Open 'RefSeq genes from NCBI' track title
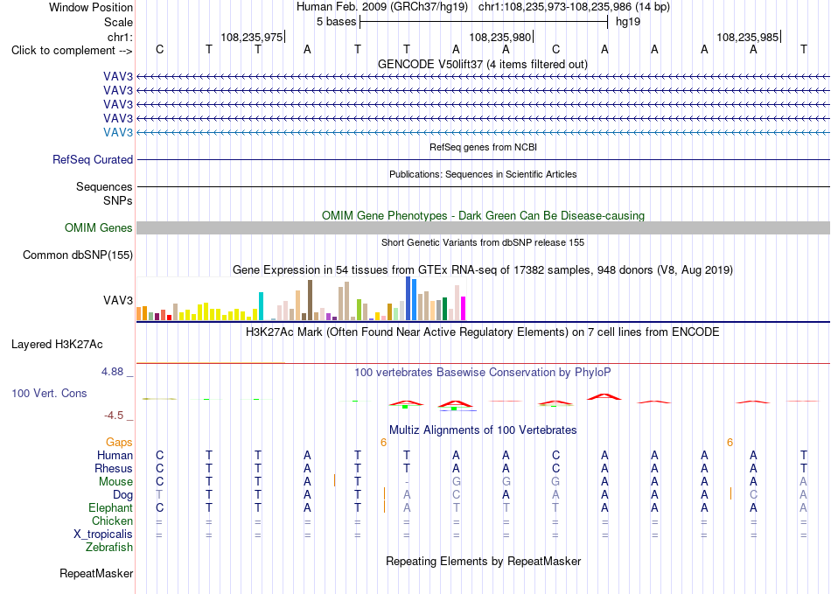This screenshot has height=594, width=831. coord(483,147)
